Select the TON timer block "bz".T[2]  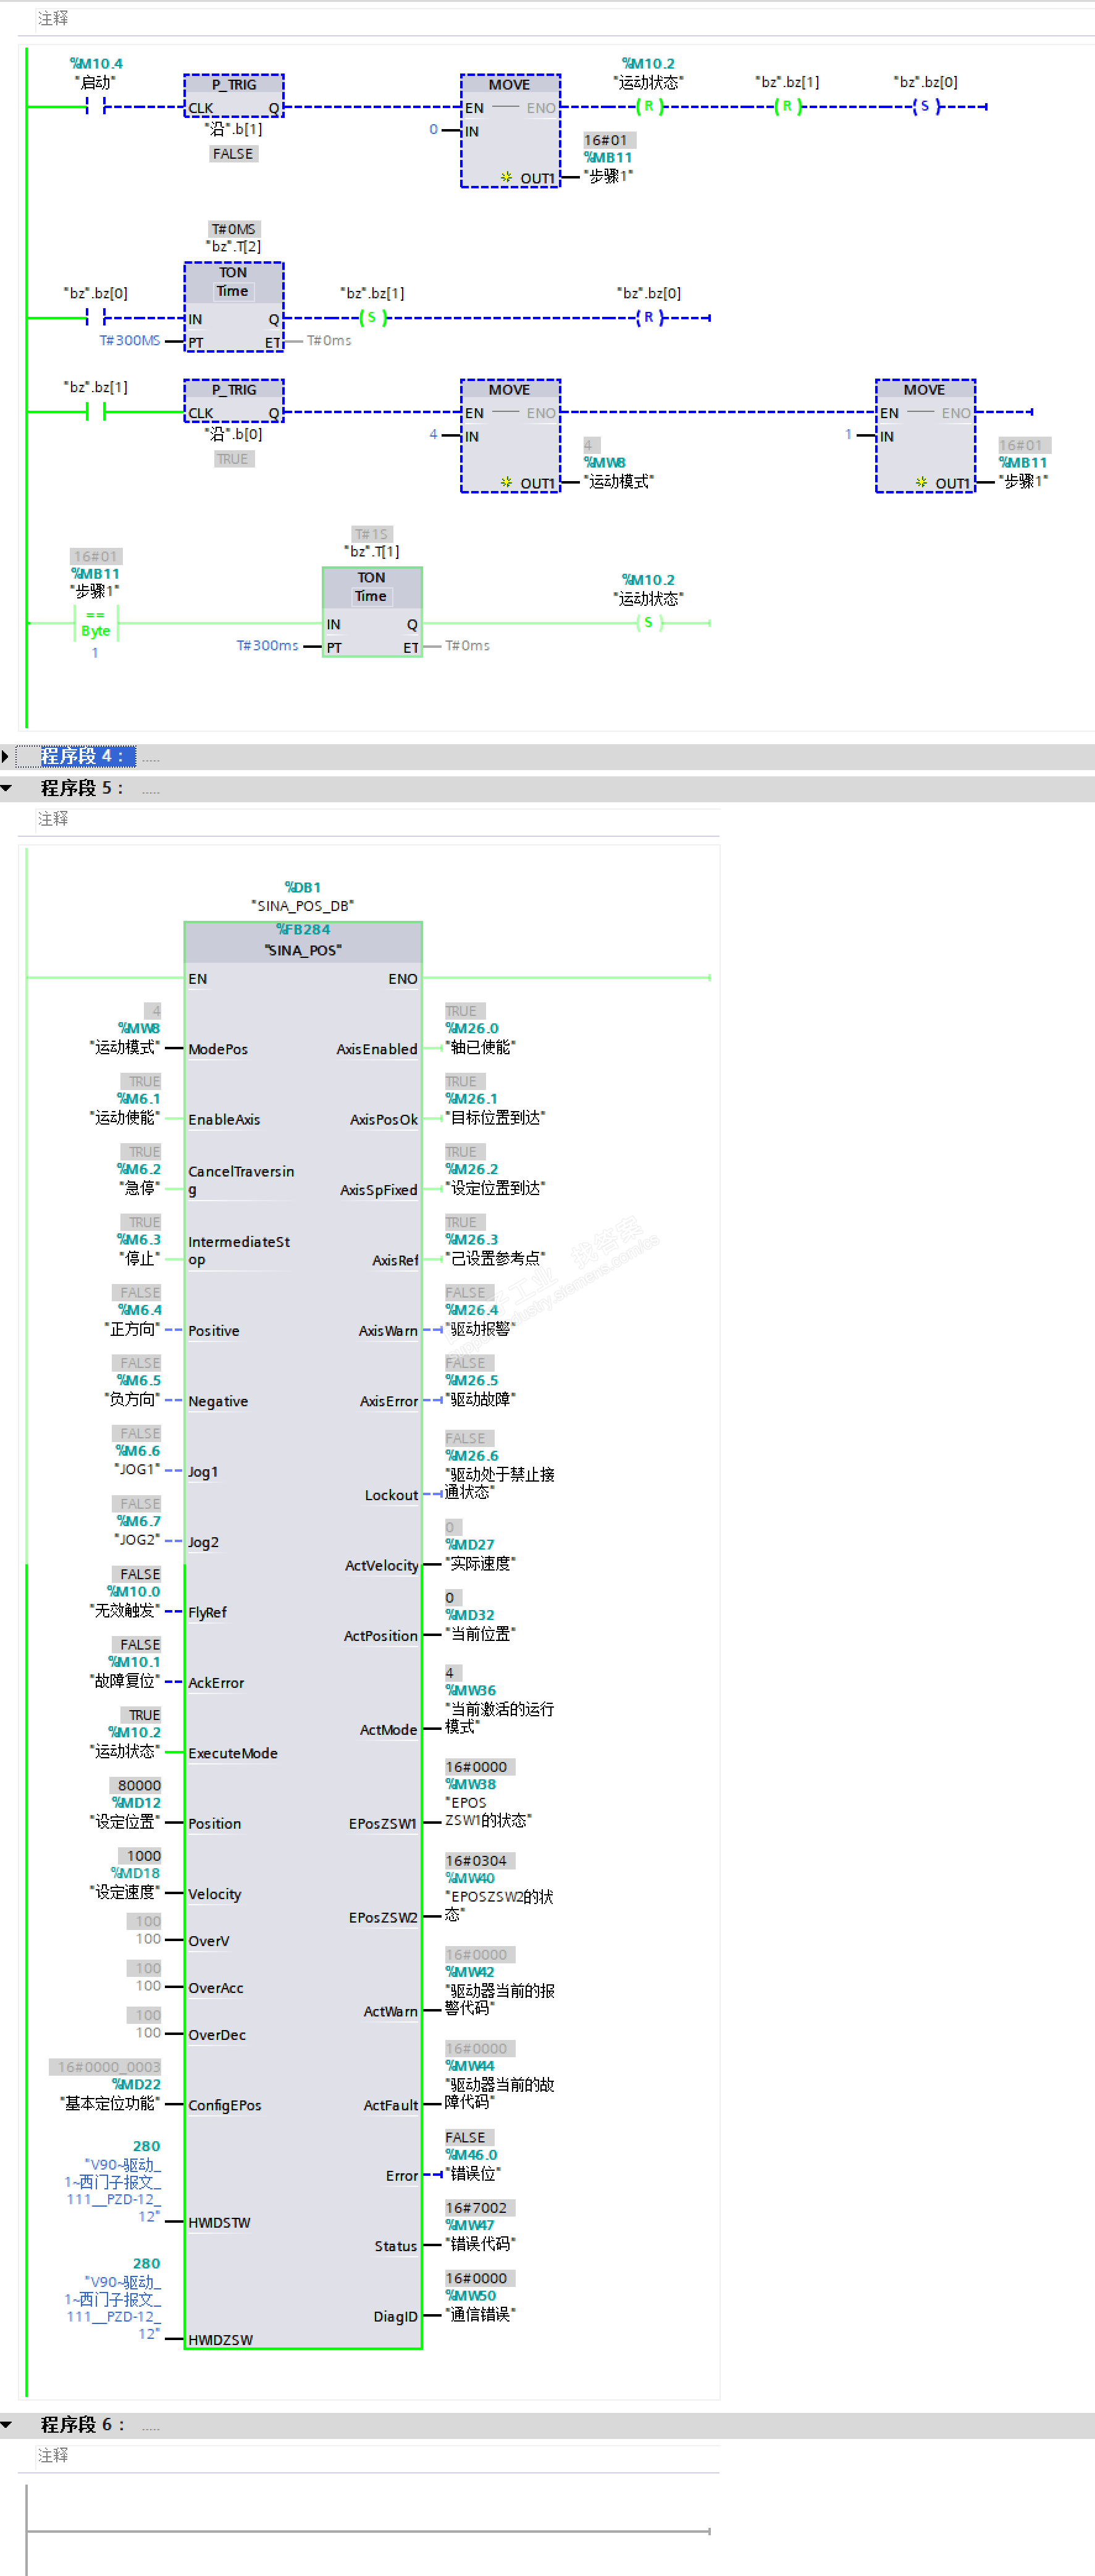[234, 307]
